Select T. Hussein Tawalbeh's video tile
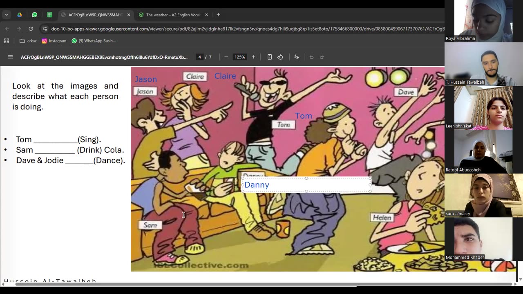 click(x=483, y=64)
